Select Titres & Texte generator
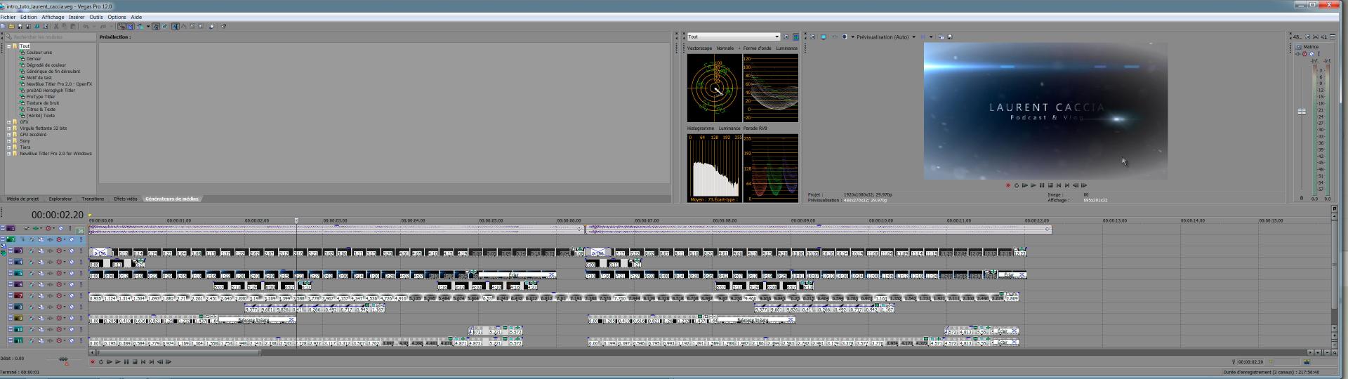 point(41,109)
